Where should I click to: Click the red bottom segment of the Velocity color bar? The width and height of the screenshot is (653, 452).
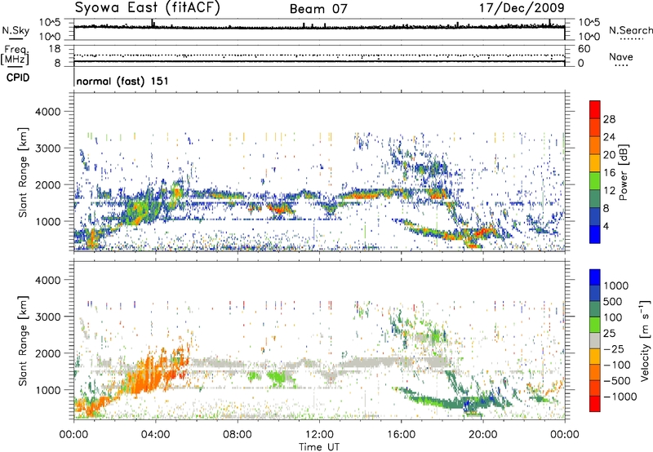(595, 404)
